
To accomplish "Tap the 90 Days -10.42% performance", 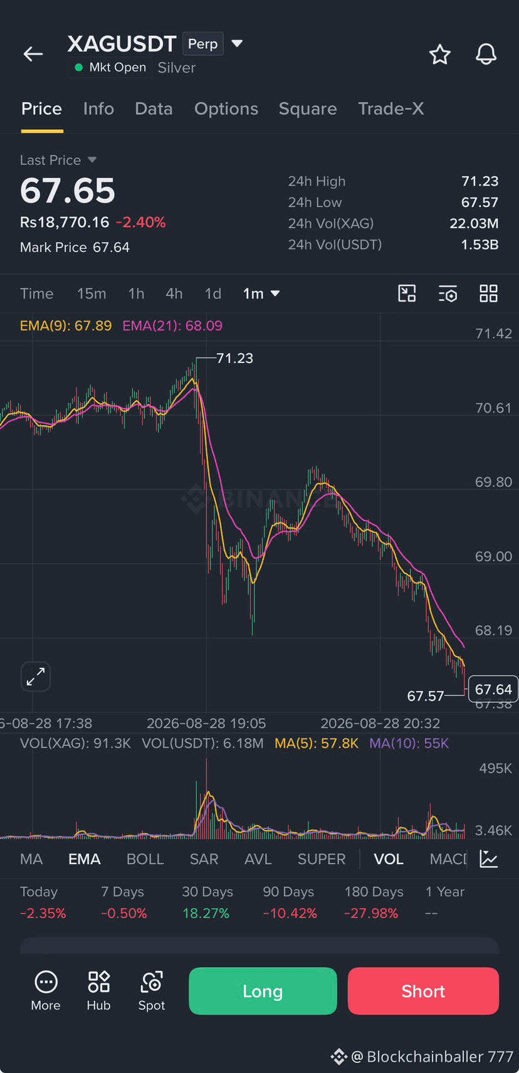I will coord(290,902).
